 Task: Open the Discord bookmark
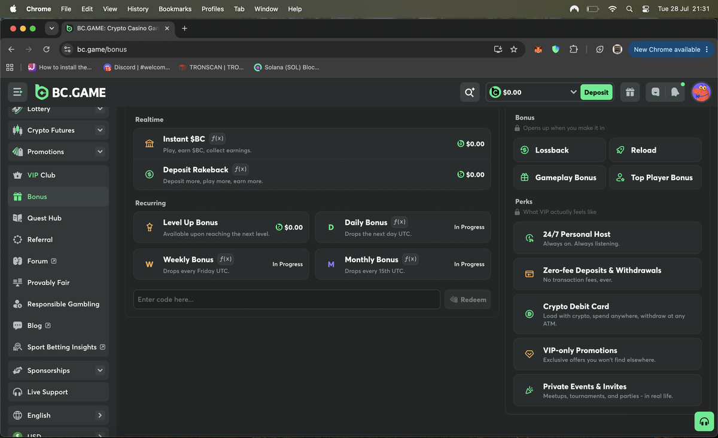point(136,67)
